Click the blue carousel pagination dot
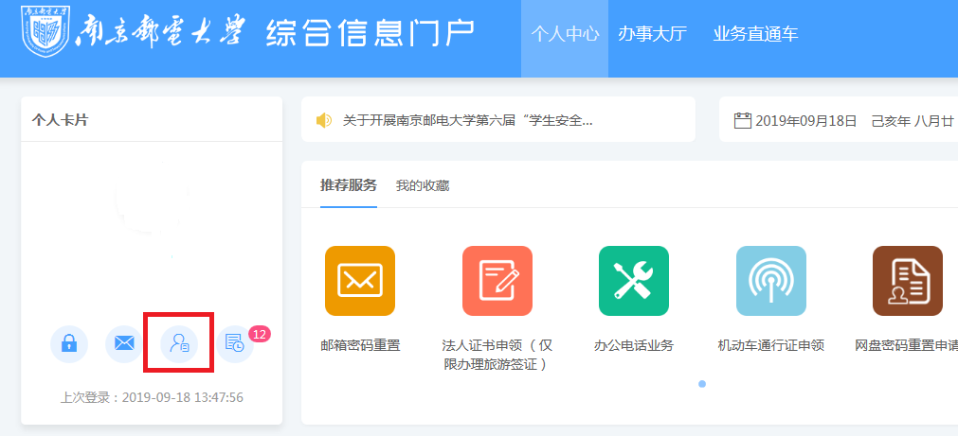This screenshot has height=436, width=958. click(702, 384)
